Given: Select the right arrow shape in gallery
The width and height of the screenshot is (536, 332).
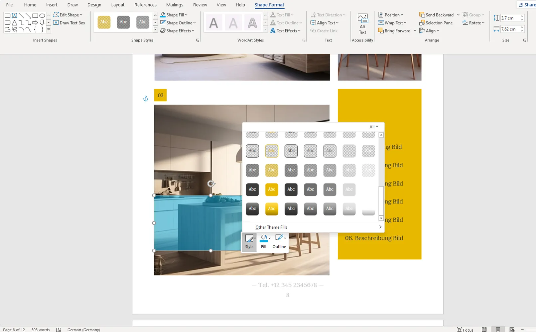Looking at the screenshot, I should tap(35, 23).
